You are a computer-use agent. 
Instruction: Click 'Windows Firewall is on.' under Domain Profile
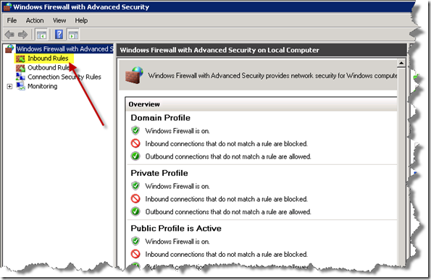[177, 131]
